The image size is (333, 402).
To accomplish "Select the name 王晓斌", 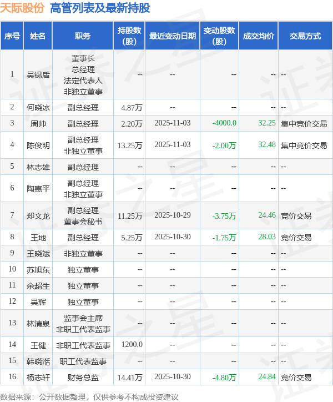I will pos(38,254).
